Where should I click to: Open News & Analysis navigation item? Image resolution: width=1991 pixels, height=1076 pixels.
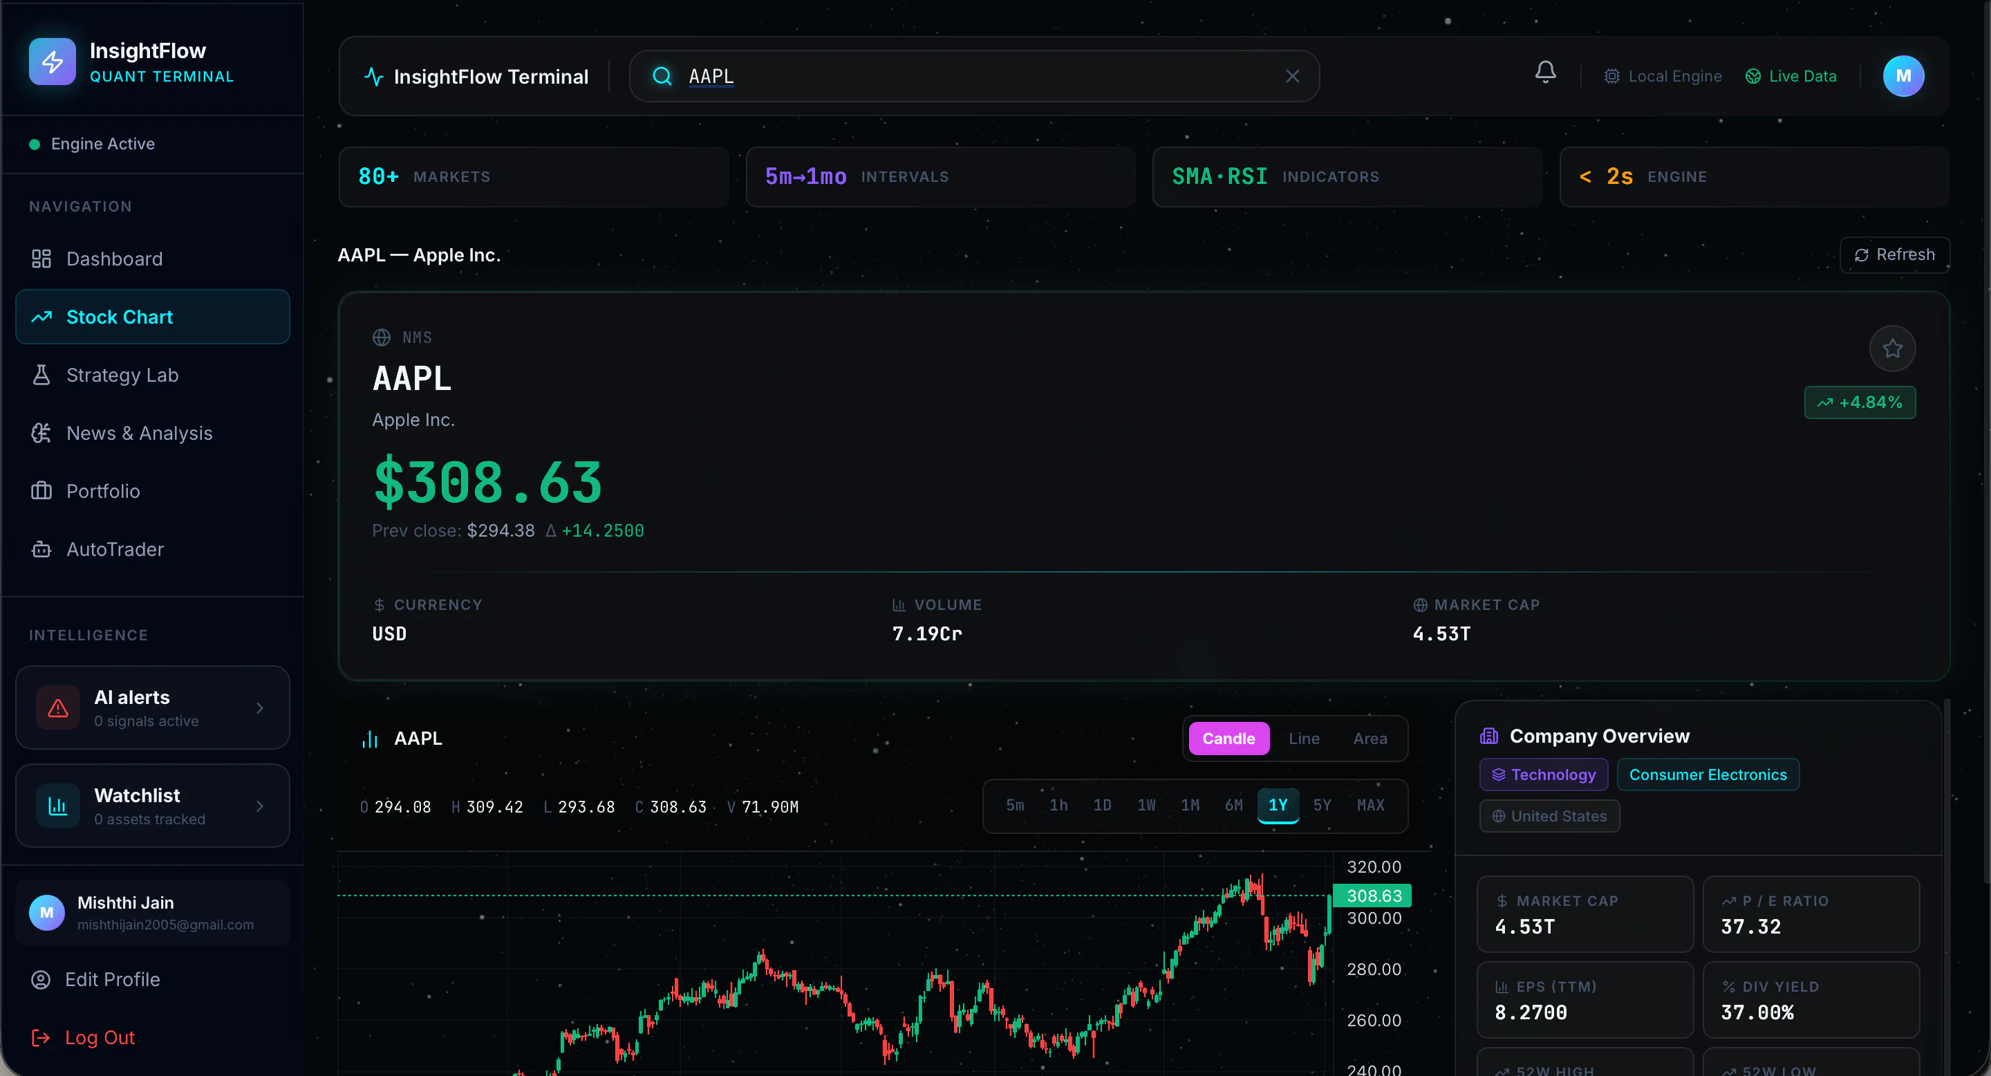(x=152, y=433)
